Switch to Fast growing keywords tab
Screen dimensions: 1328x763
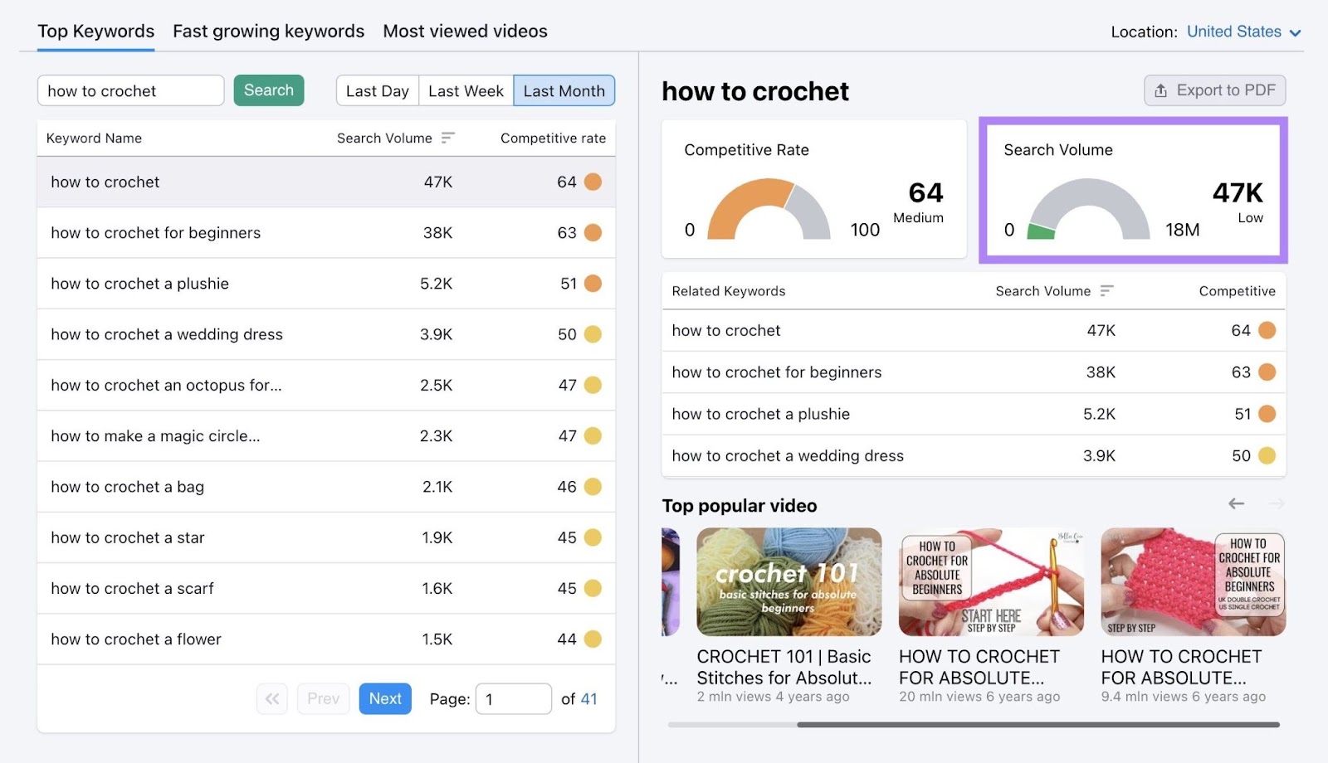click(268, 32)
